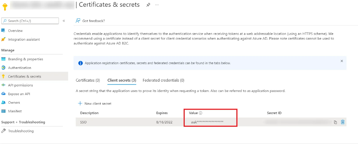Open Troubleshooting in the sidebar
Viewport: 358px width, 144px height.
[21, 131]
